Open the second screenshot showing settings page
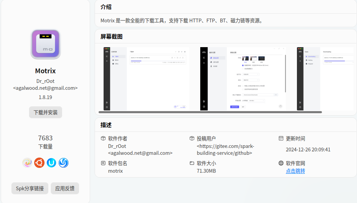 [x=243, y=79]
